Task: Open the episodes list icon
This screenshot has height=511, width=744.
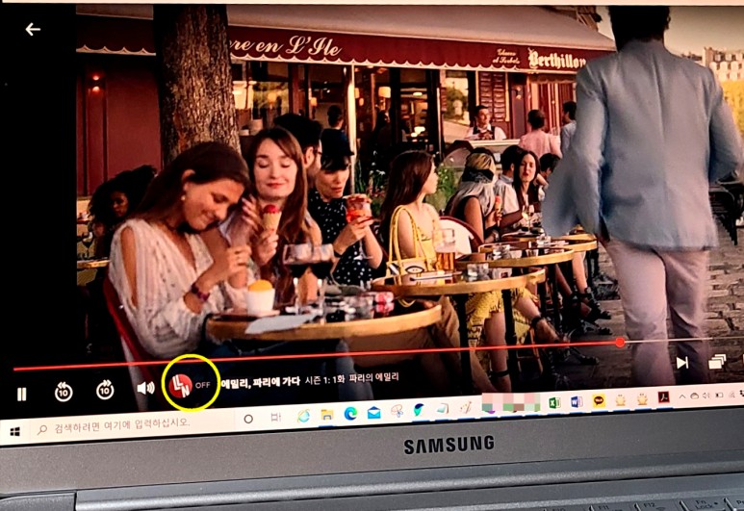Action: click(717, 362)
